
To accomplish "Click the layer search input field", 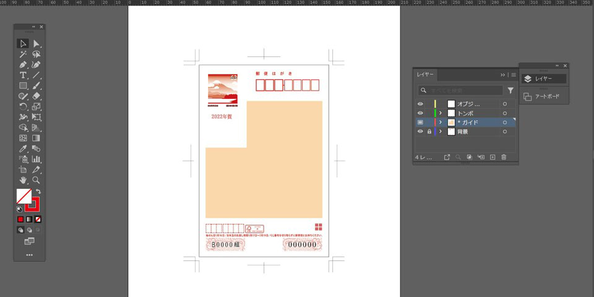I will 461,90.
